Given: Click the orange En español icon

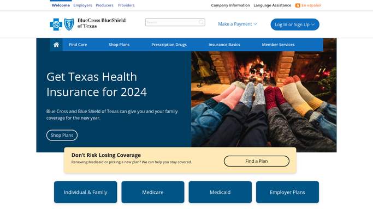Looking at the screenshot, I should pos(298,5).
